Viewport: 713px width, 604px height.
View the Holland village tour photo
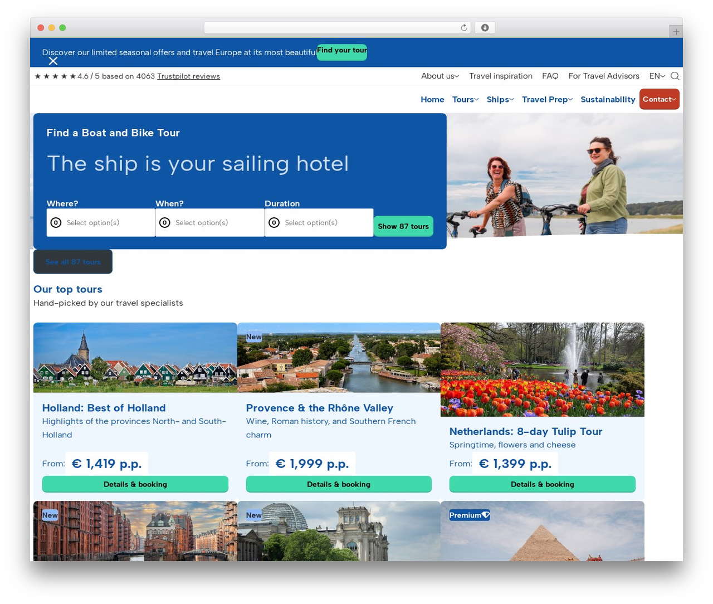[135, 358]
